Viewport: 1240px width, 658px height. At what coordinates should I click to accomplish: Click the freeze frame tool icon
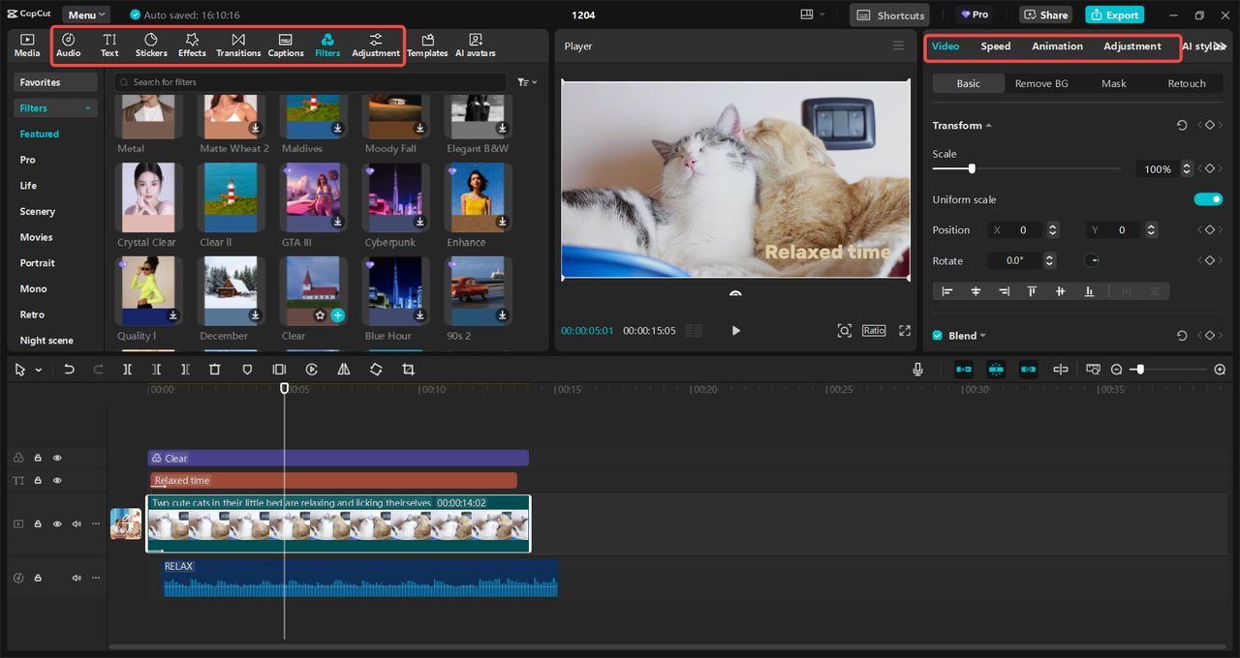click(279, 370)
